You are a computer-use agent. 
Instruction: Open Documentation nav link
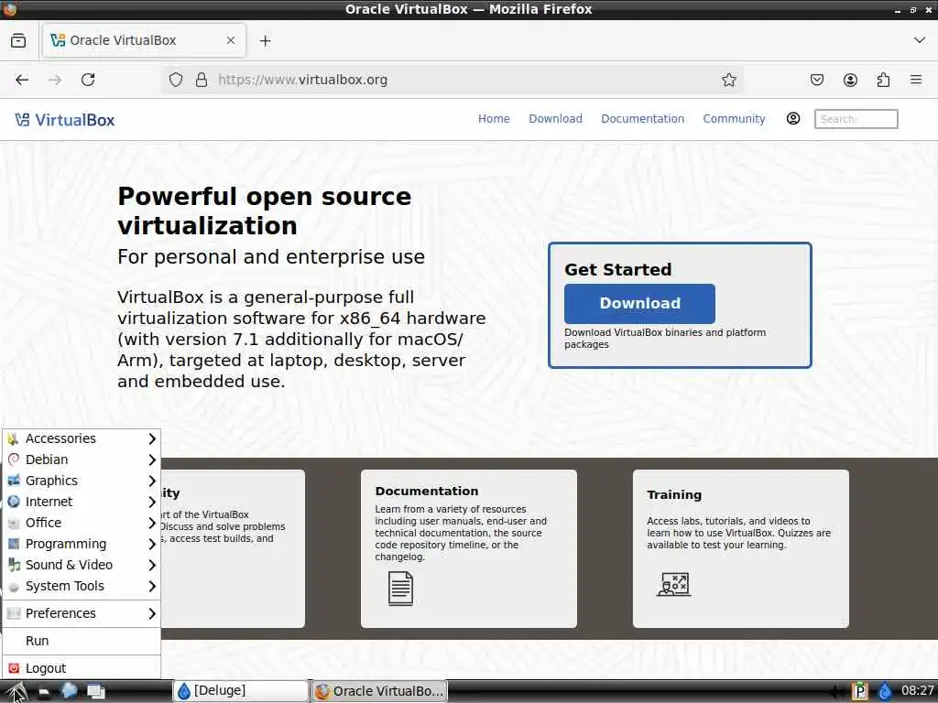tap(642, 118)
